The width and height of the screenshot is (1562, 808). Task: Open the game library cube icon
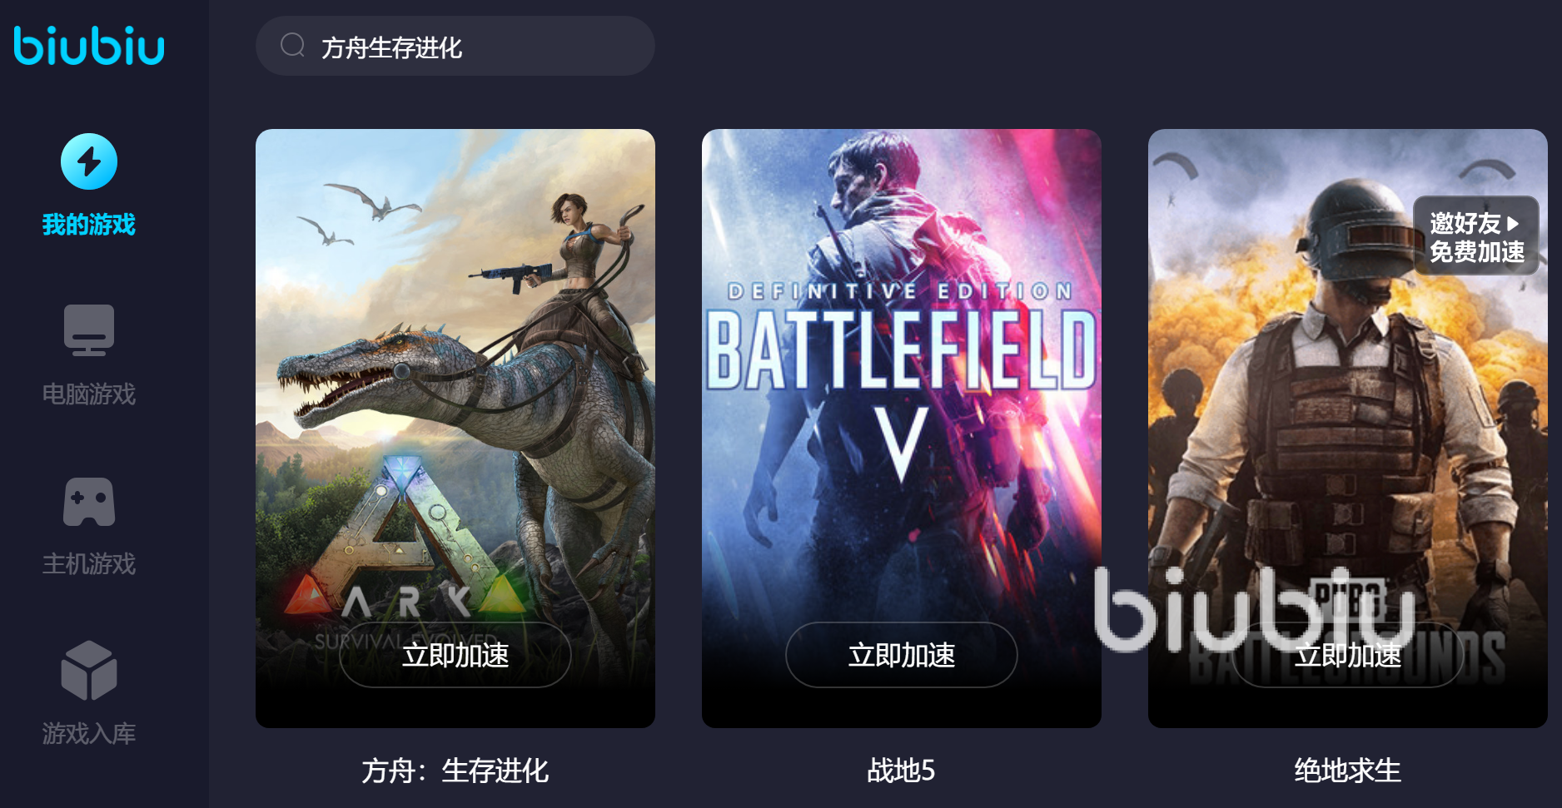[89, 671]
